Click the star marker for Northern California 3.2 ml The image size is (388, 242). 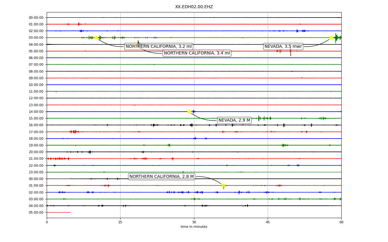coord(96,38)
